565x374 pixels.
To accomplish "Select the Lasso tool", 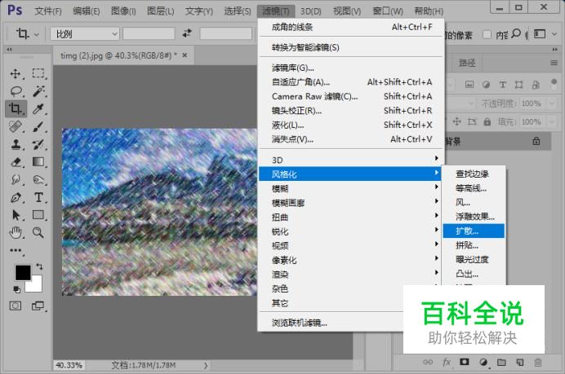I will click(16, 91).
